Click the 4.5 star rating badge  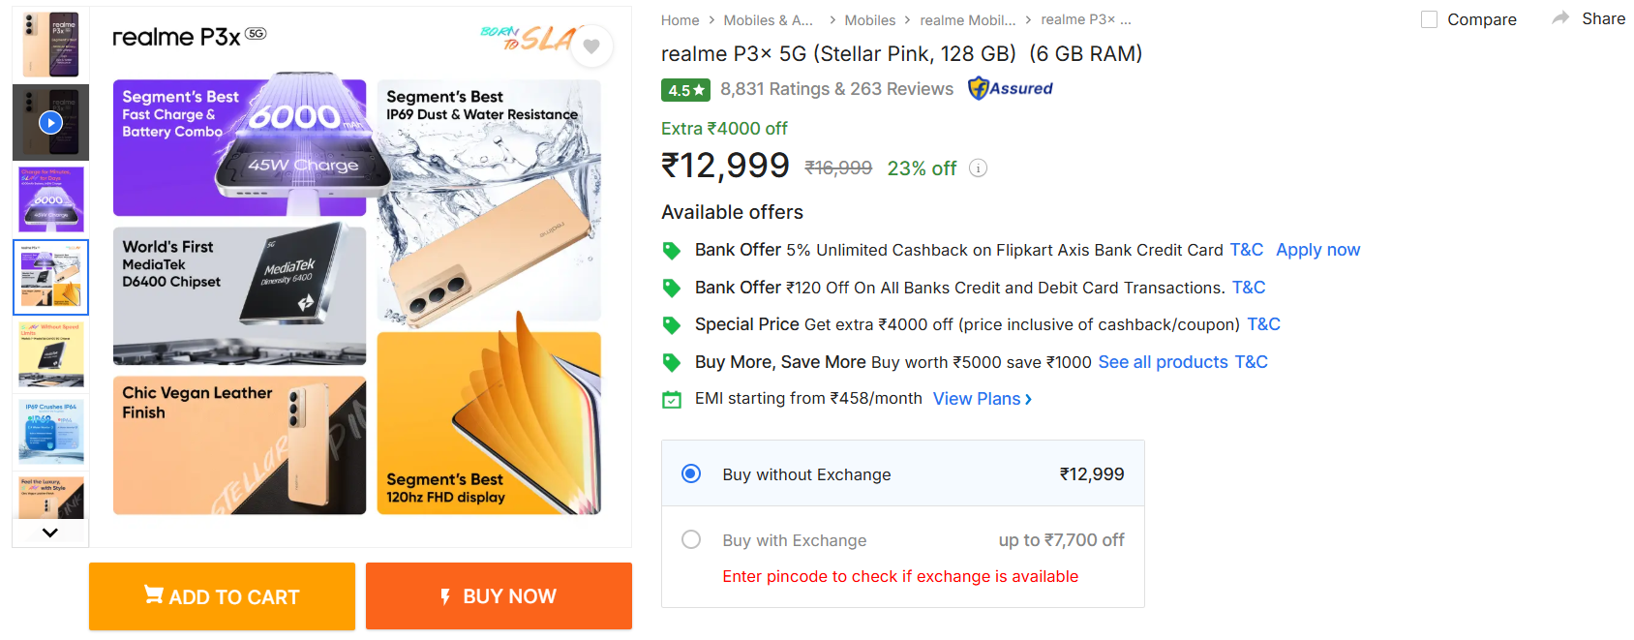click(685, 90)
